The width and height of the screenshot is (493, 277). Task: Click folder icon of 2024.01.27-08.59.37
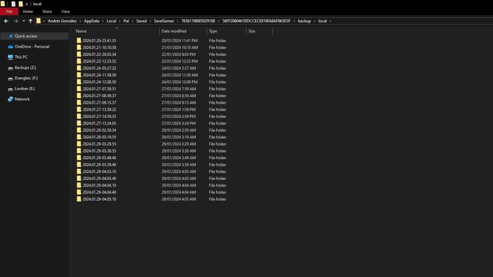coord(79,96)
